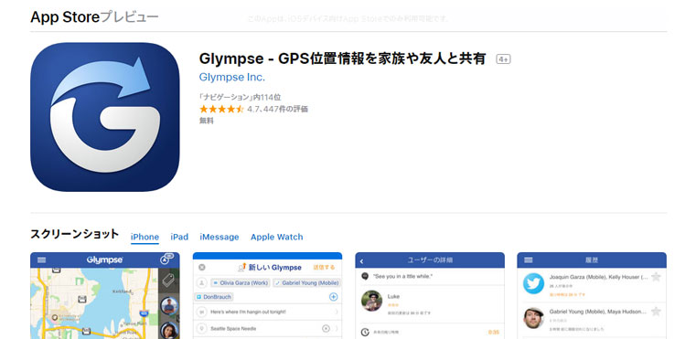Click the plus icon to add recipient

333,297
